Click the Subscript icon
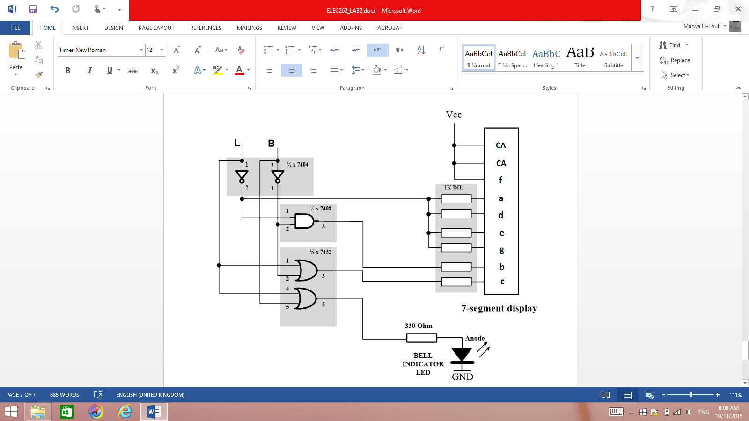Viewport: 749px width, 421px height. [154, 70]
